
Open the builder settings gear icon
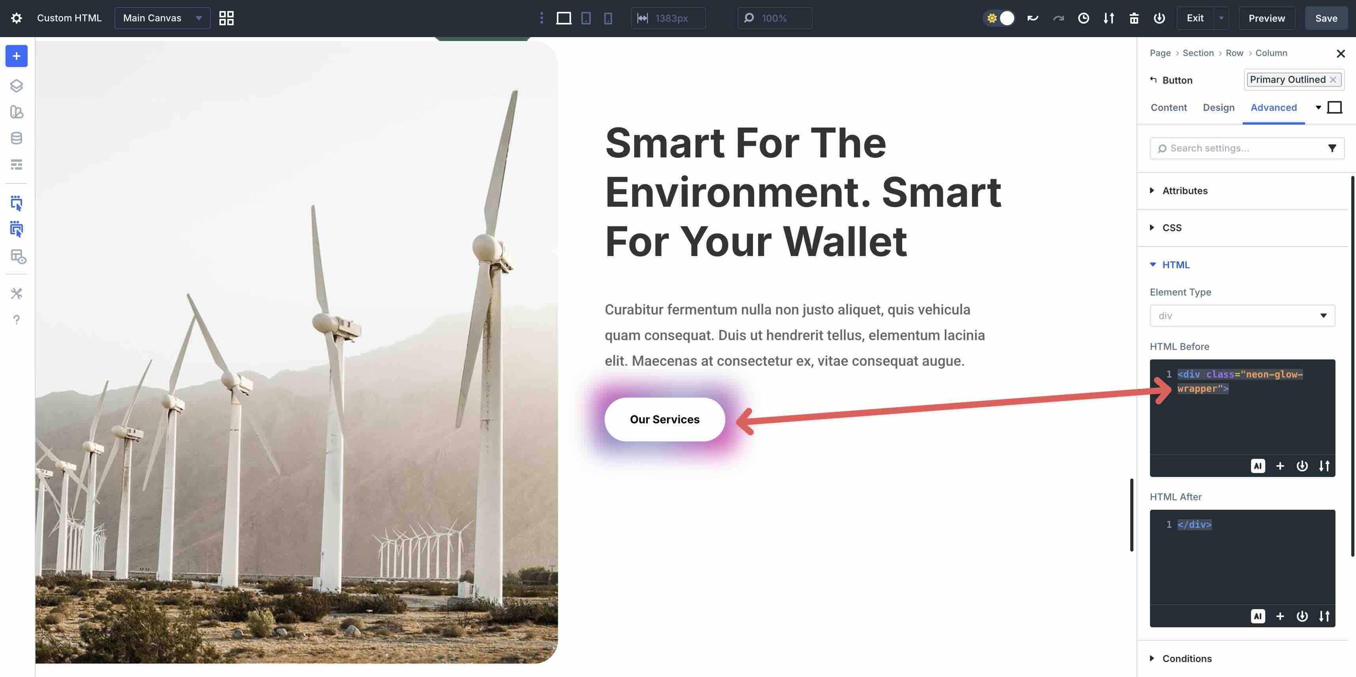tap(16, 18)
